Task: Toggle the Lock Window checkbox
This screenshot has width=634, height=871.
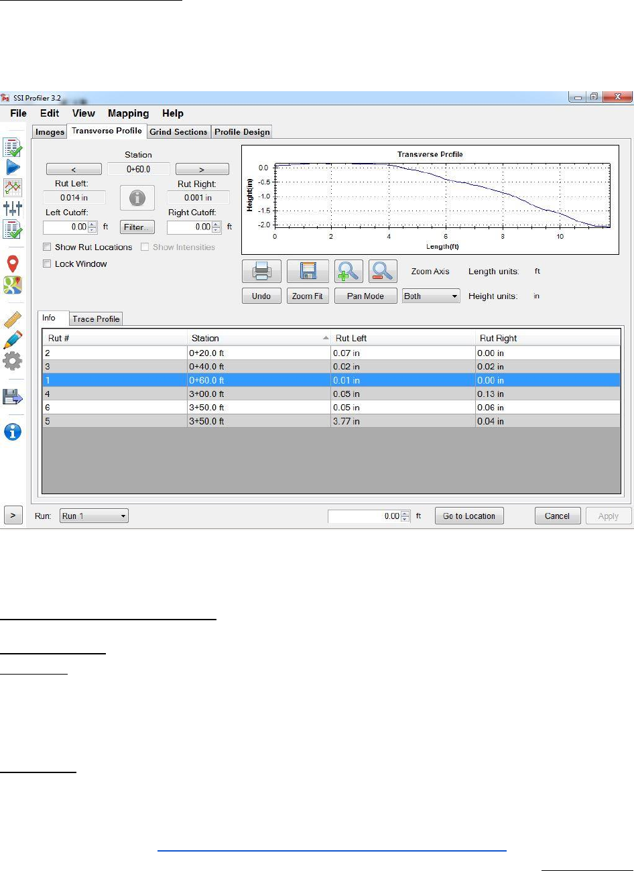Action: pos(48,264)
